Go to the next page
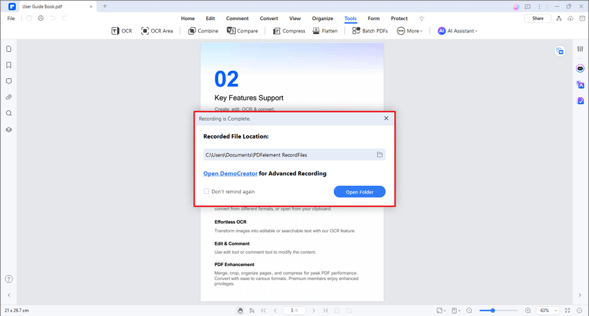The height and width of the screenshot is (316, 589). [x=314, y=310]
